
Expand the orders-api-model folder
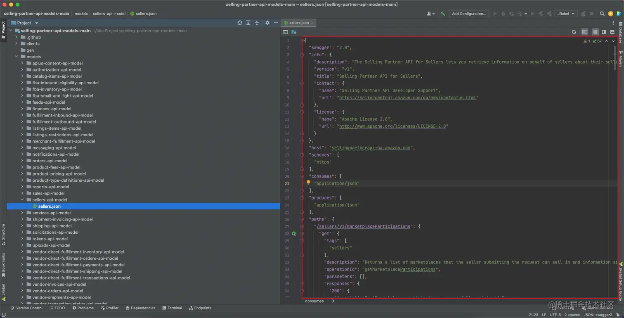tap(22, 161)
